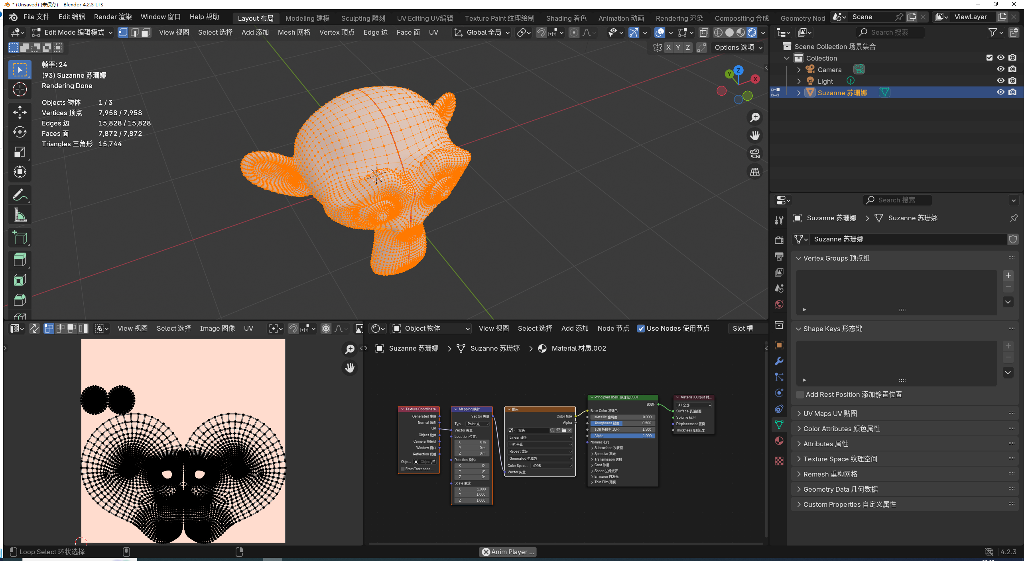Screen dimensions: 1024x561
Task: Select the Extrude Region tool
Action: click(20, 260)
